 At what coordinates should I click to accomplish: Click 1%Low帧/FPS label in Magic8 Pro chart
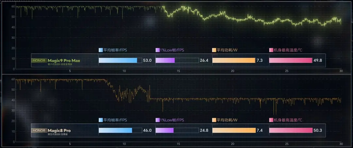(172, 120)
